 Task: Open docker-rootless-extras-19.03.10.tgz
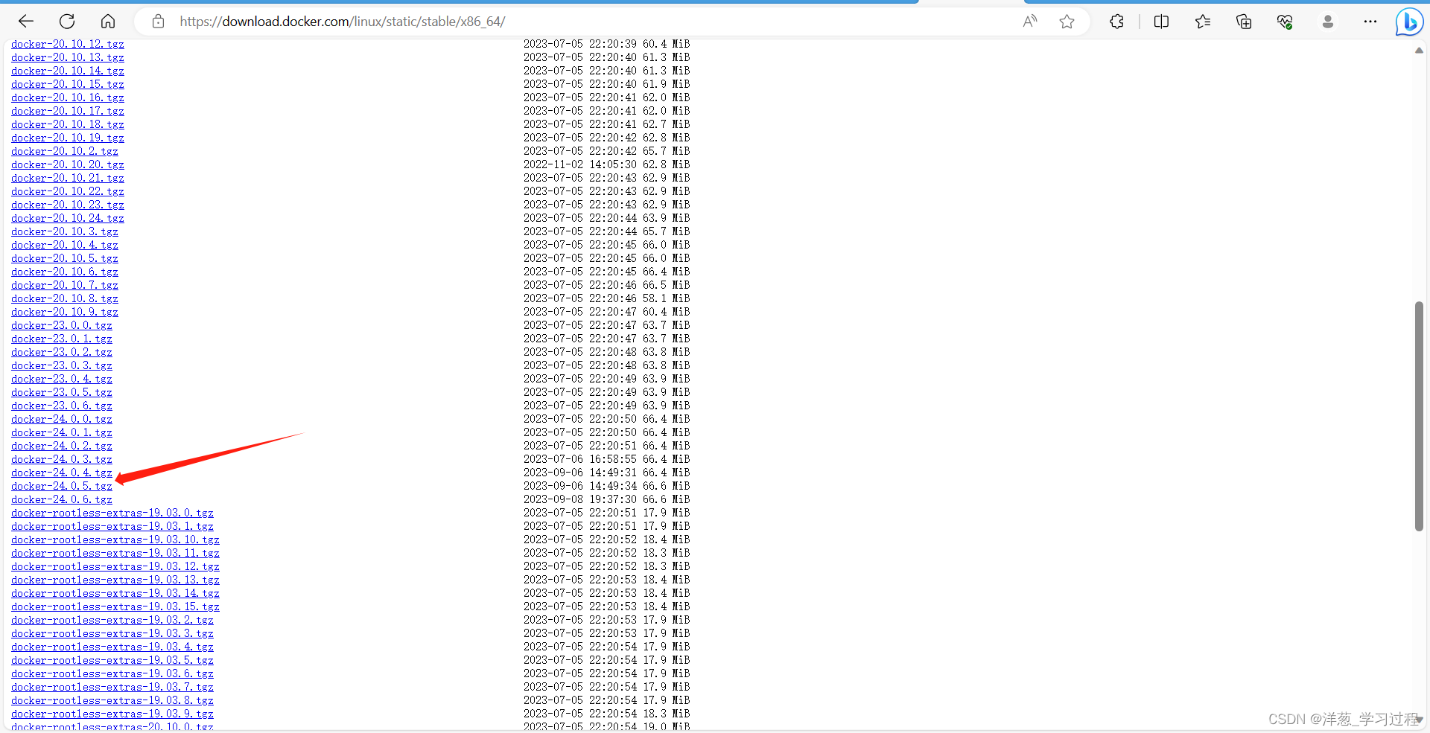(115, 540)
